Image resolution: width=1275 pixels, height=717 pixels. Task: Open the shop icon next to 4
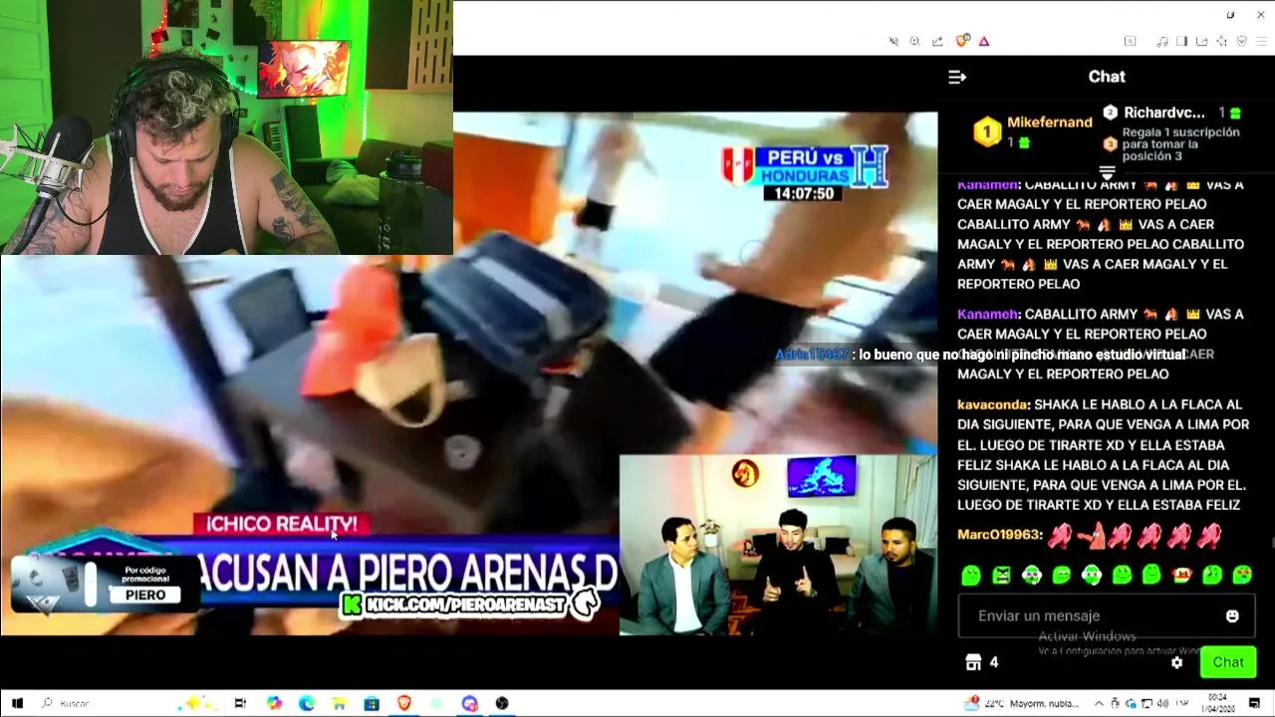click(x=973, y=662)
